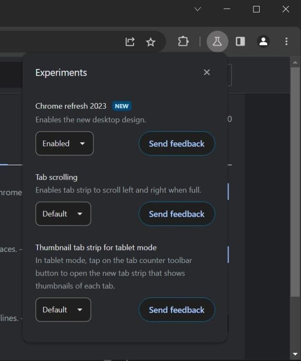This screenshot has width=301, height=361.
Task: Open the Extensions puzzle piece icon
Action: point(183,41)
